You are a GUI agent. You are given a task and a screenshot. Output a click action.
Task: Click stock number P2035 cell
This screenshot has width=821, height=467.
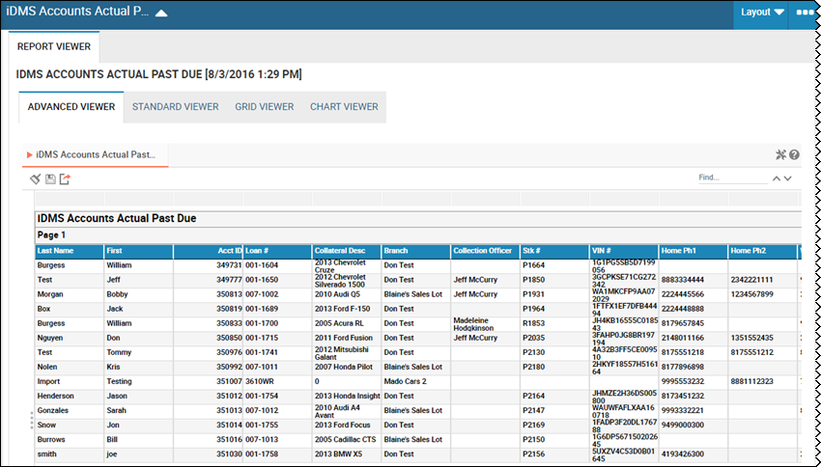[x=555, y=339]
